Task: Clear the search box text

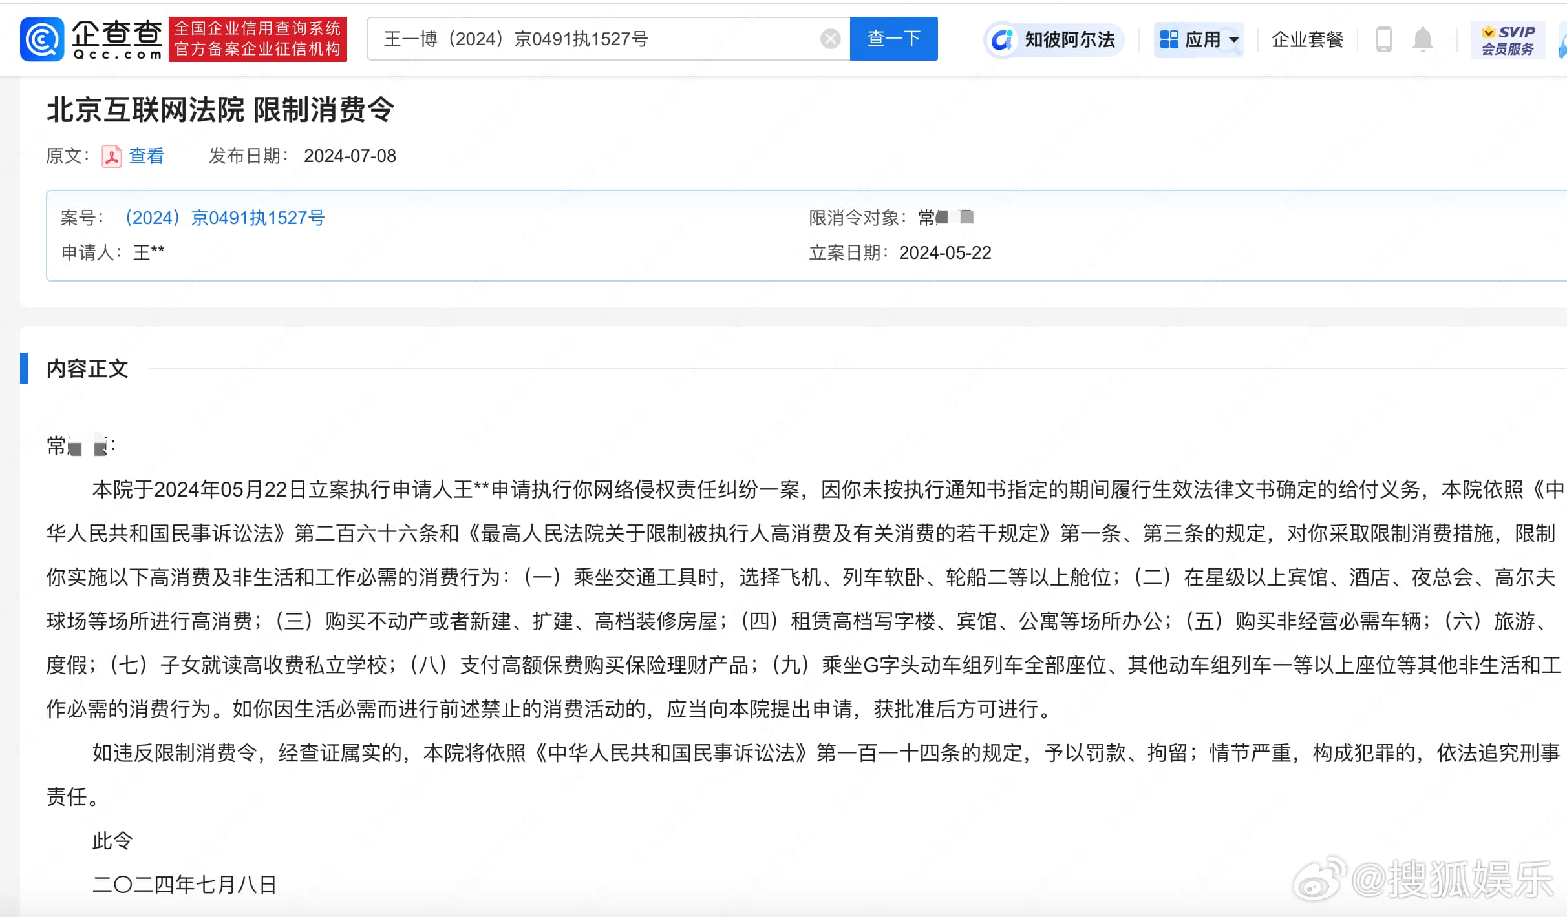Action: tap(830, 39)
